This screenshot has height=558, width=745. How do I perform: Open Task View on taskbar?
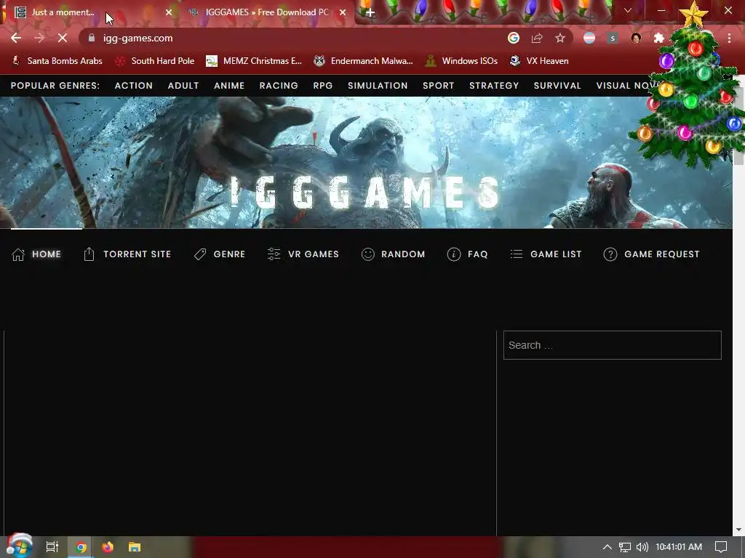click(x=52, y=547)
